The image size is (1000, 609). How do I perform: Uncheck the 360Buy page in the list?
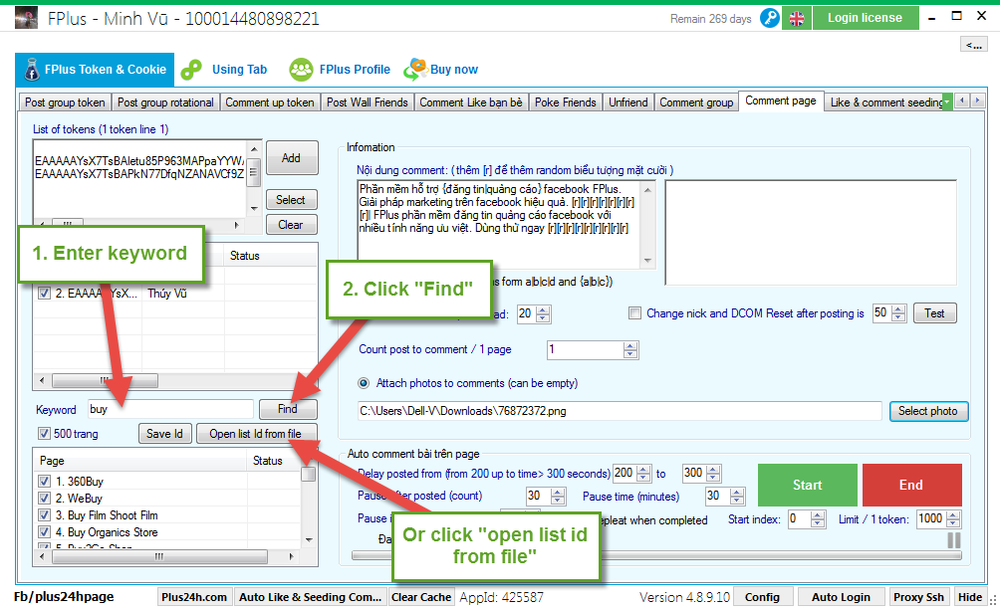tap(44, 482)
